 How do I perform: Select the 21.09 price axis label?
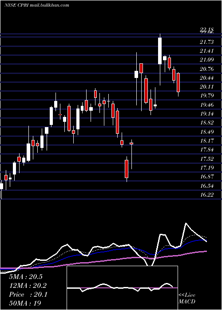tap(207, 60)
